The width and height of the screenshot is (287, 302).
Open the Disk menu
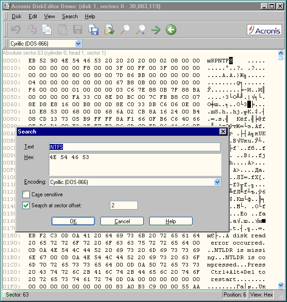(x=16, y=16)
